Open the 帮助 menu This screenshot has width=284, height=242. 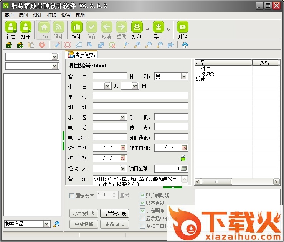pyautogui.click(x=80, y=15)
